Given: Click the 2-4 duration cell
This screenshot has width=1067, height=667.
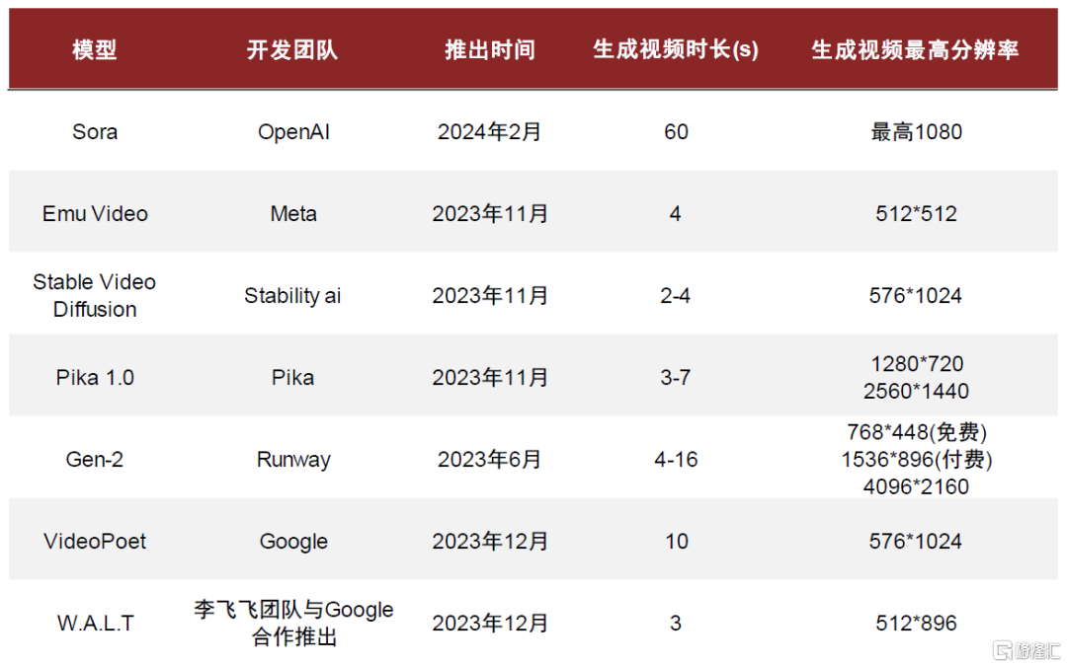Looking at the screenshot, I should tap(675, 296).
